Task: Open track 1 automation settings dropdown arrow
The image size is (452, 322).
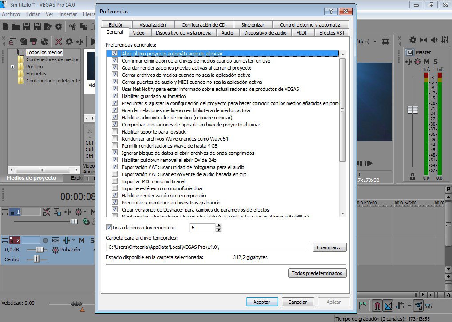Action: pyautogui.click(x=85, y=212)
